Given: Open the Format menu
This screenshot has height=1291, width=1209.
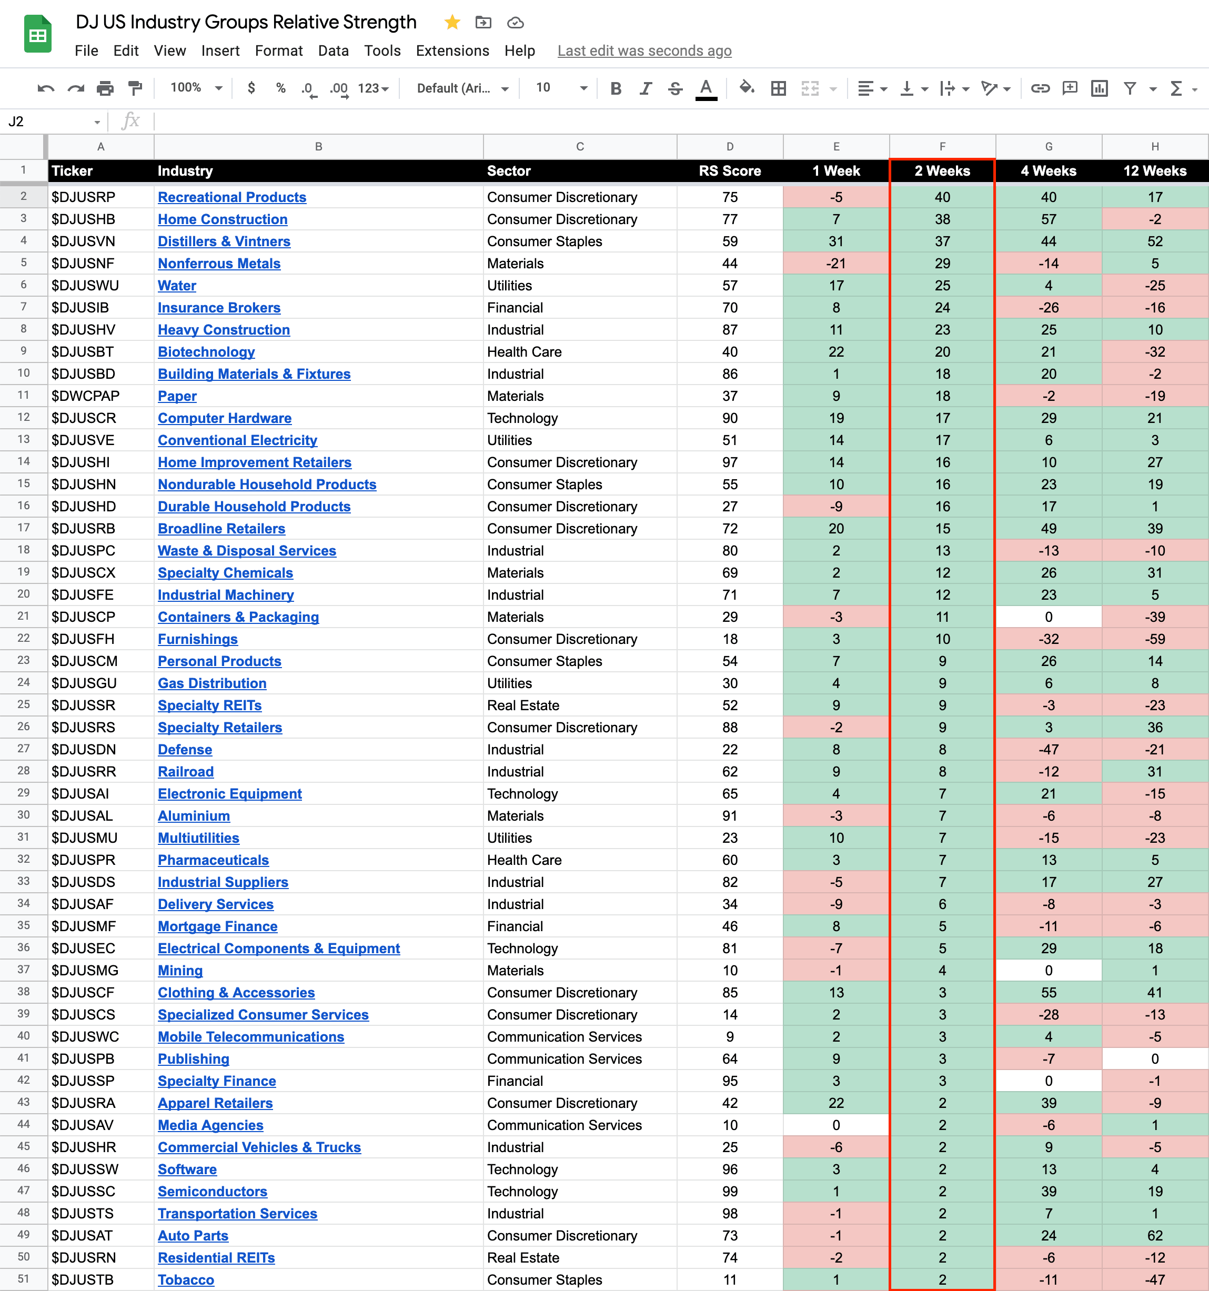Looking at the screenshot, I should pos(278,51).
